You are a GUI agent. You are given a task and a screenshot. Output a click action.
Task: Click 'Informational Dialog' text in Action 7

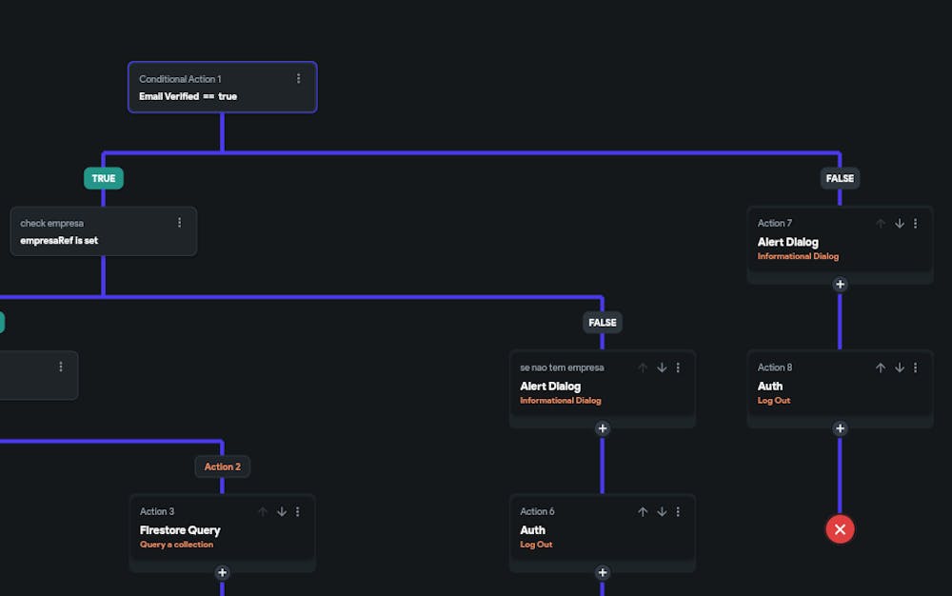point(798,256)
